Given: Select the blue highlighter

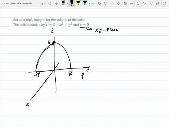Looking at the screenshot, I should point(85,2).
